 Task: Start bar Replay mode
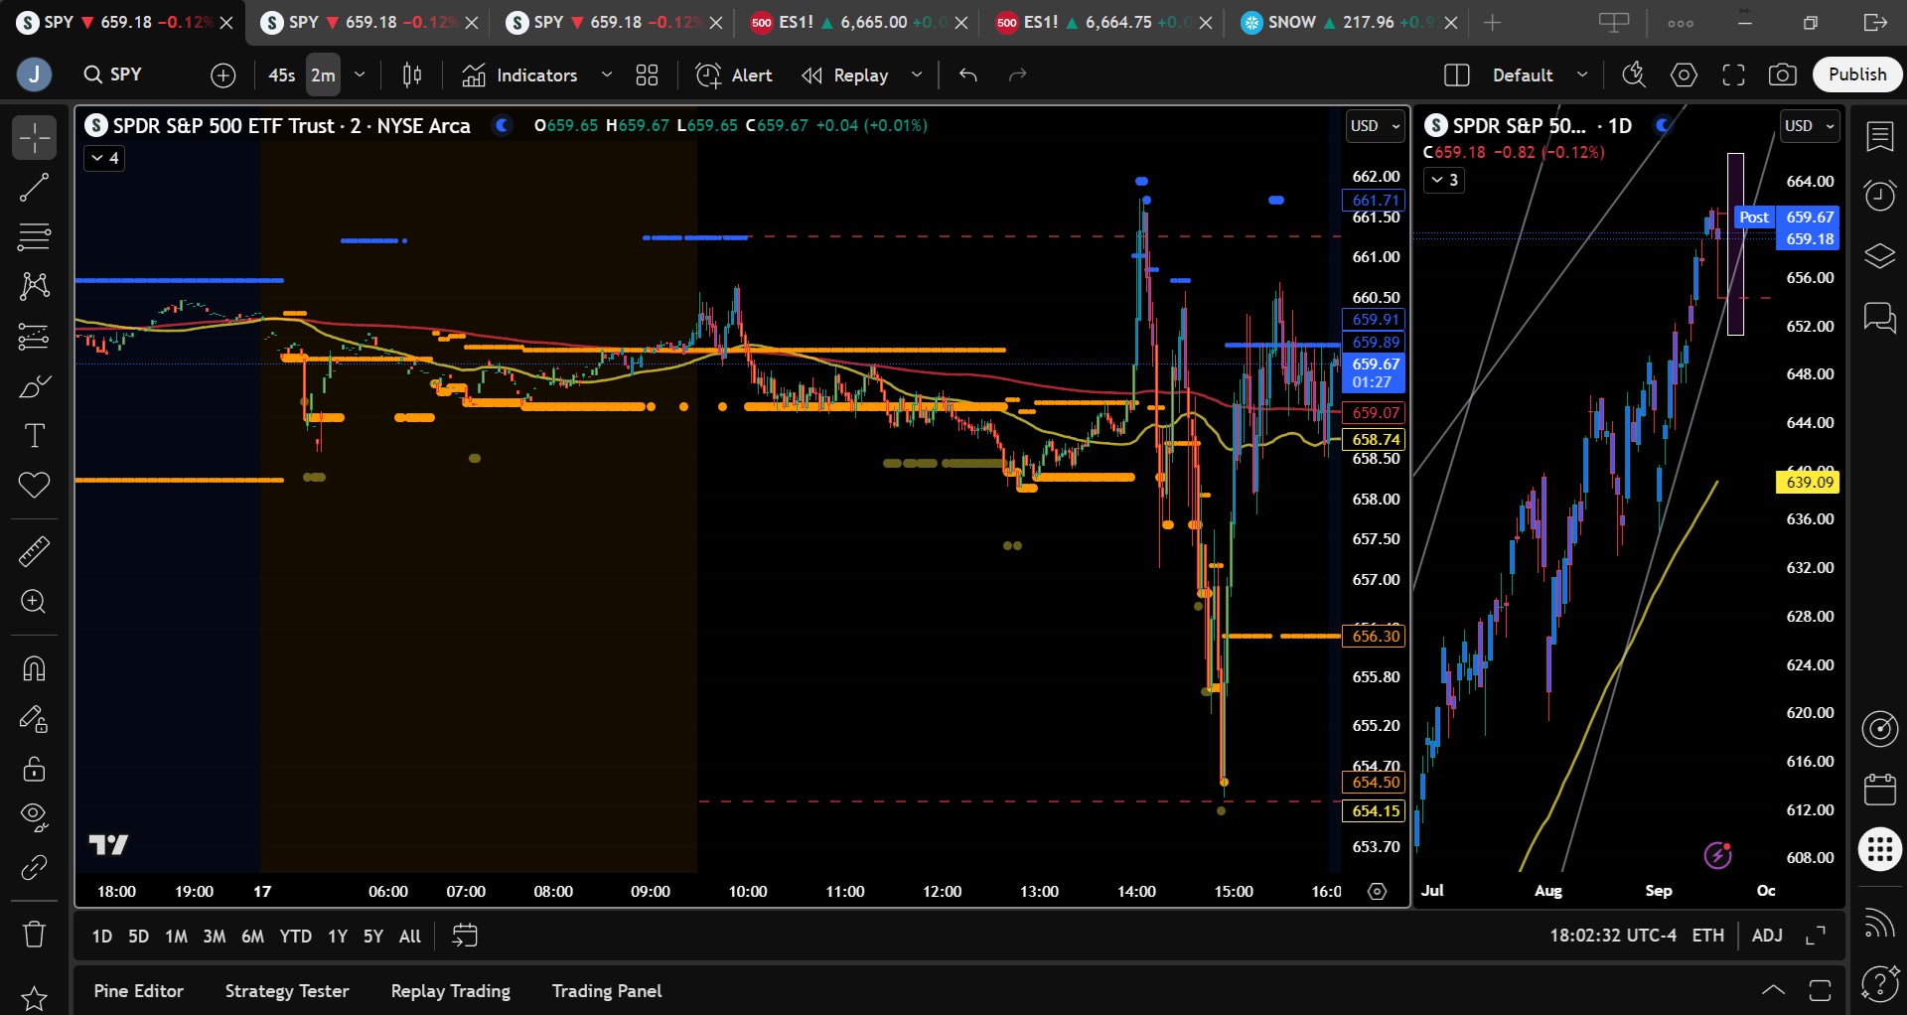[845, 75]
